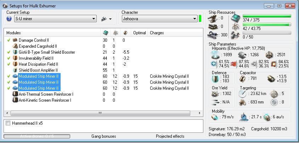Click the modules list left scroll arrow
Image resolution: width=299 pixels, height=143 pixels.
coord(7,113)
